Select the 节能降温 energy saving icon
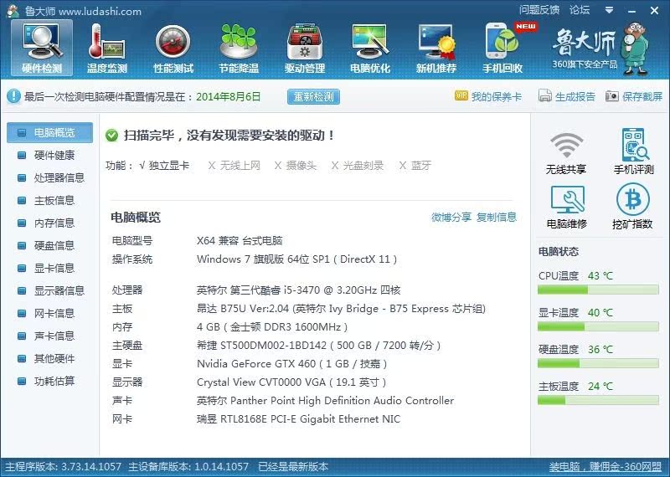This screenshot has width=670, height=477. 239,48
